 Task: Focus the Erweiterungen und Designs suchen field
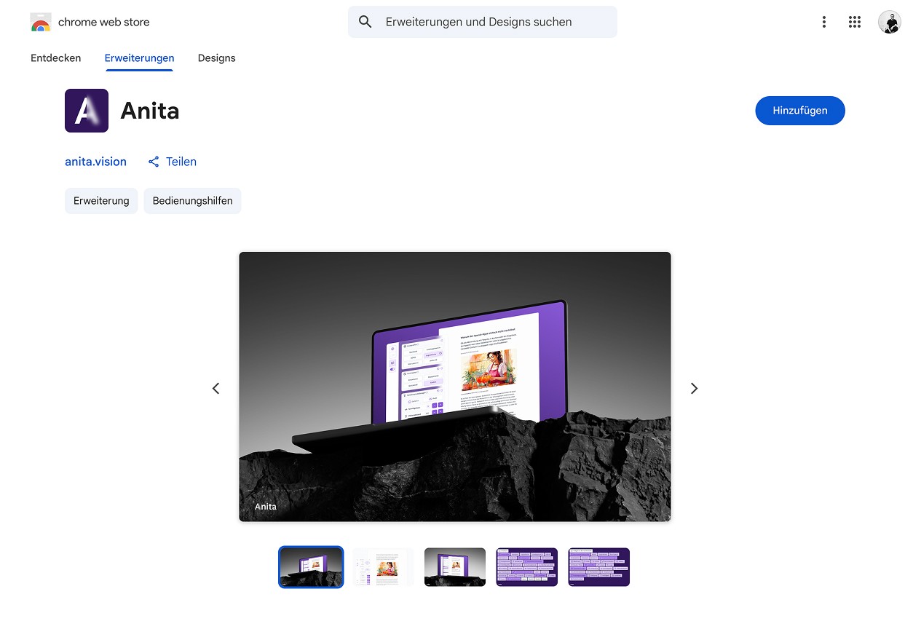point(483,22)
